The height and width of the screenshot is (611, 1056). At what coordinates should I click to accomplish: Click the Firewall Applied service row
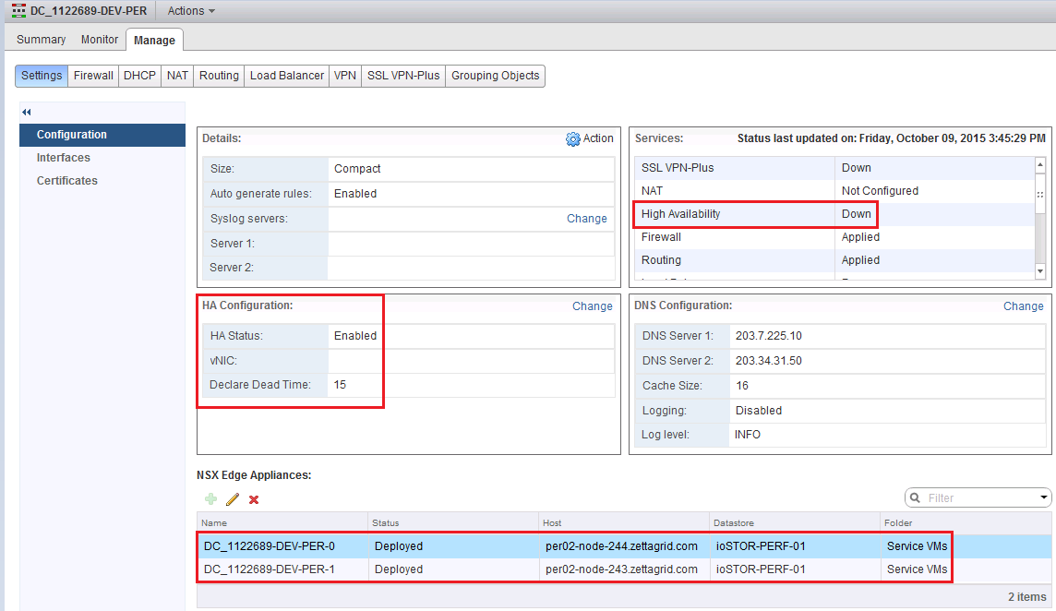(834, 237)
